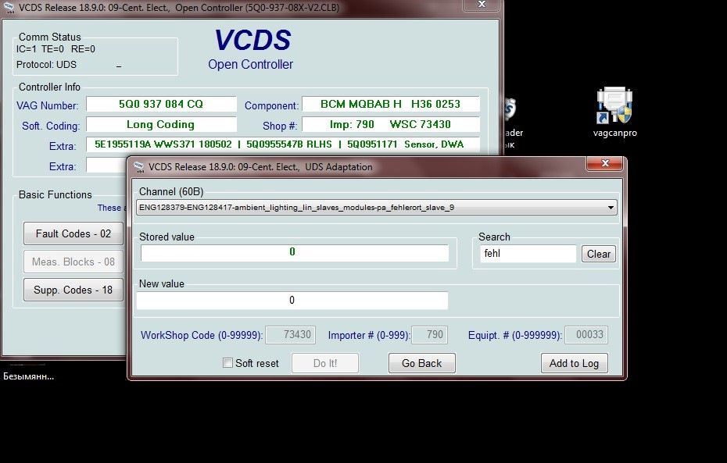This screenshot has width=727, height=463.
Task: Expand the Channel dropdown arrow
Action: click(x=611, y=208)
